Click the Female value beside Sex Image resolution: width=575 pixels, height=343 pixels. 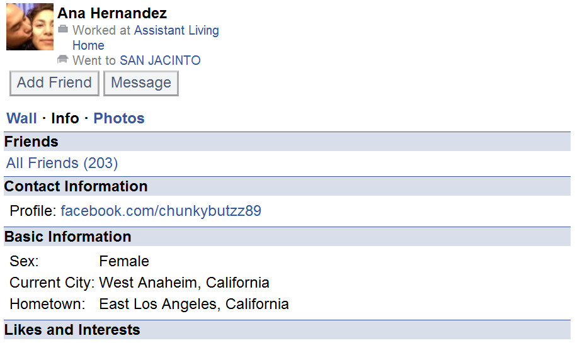coord(124,261)
